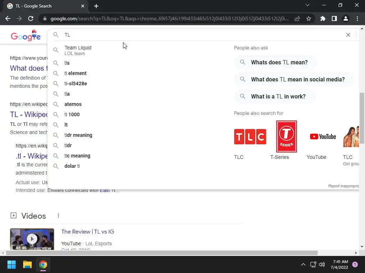Select the 'tldr' suggestion
365x273 pixels.
140,145
